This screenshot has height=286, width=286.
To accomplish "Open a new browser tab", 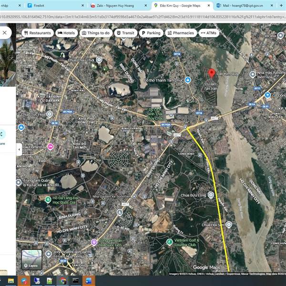I will click(x=281, y=6).
